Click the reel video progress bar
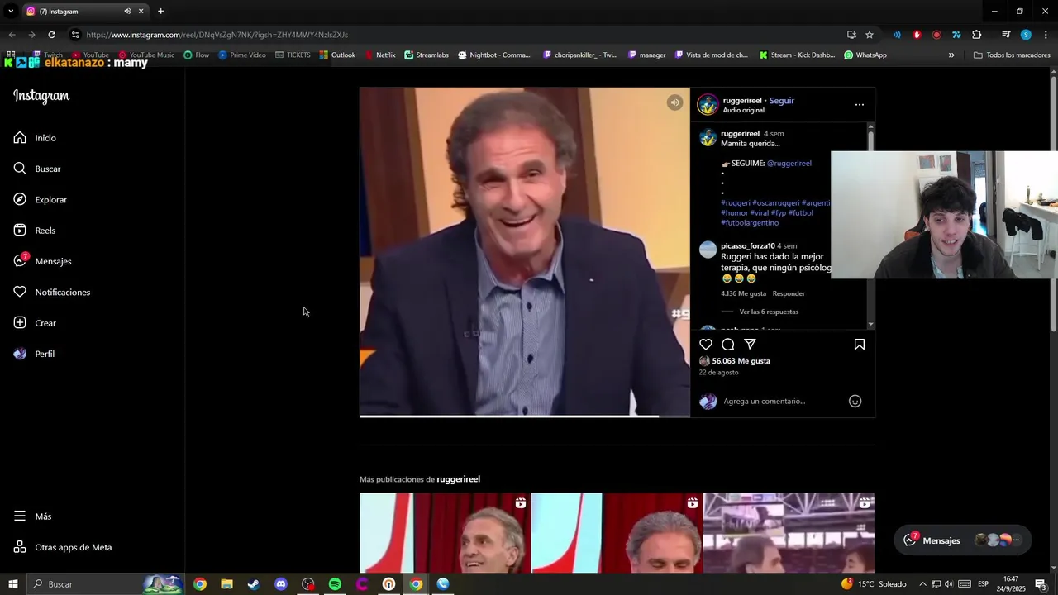This screenshot has width=1058, height=595. point(524,416)
